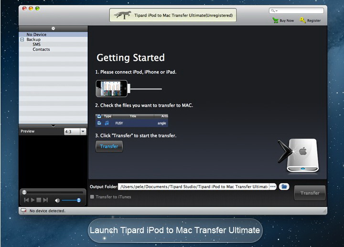Click the Buy Now link
The height and width of the screenshot is (247, 344).
(287, 21)
